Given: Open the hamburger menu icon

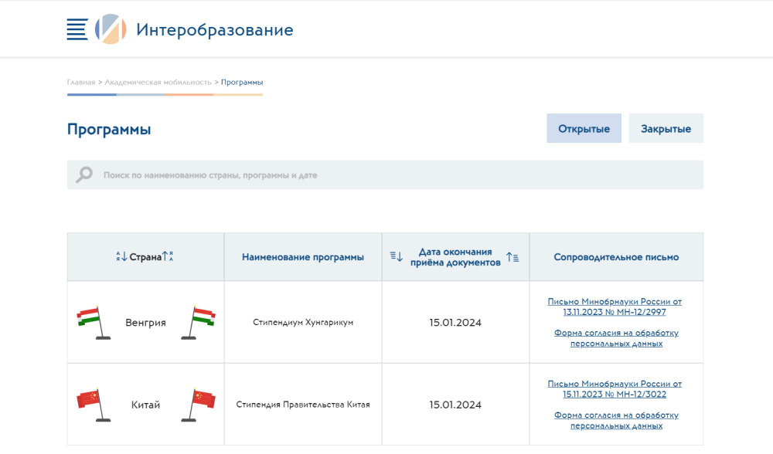Looking at the screenshot, I should [77, 30].
